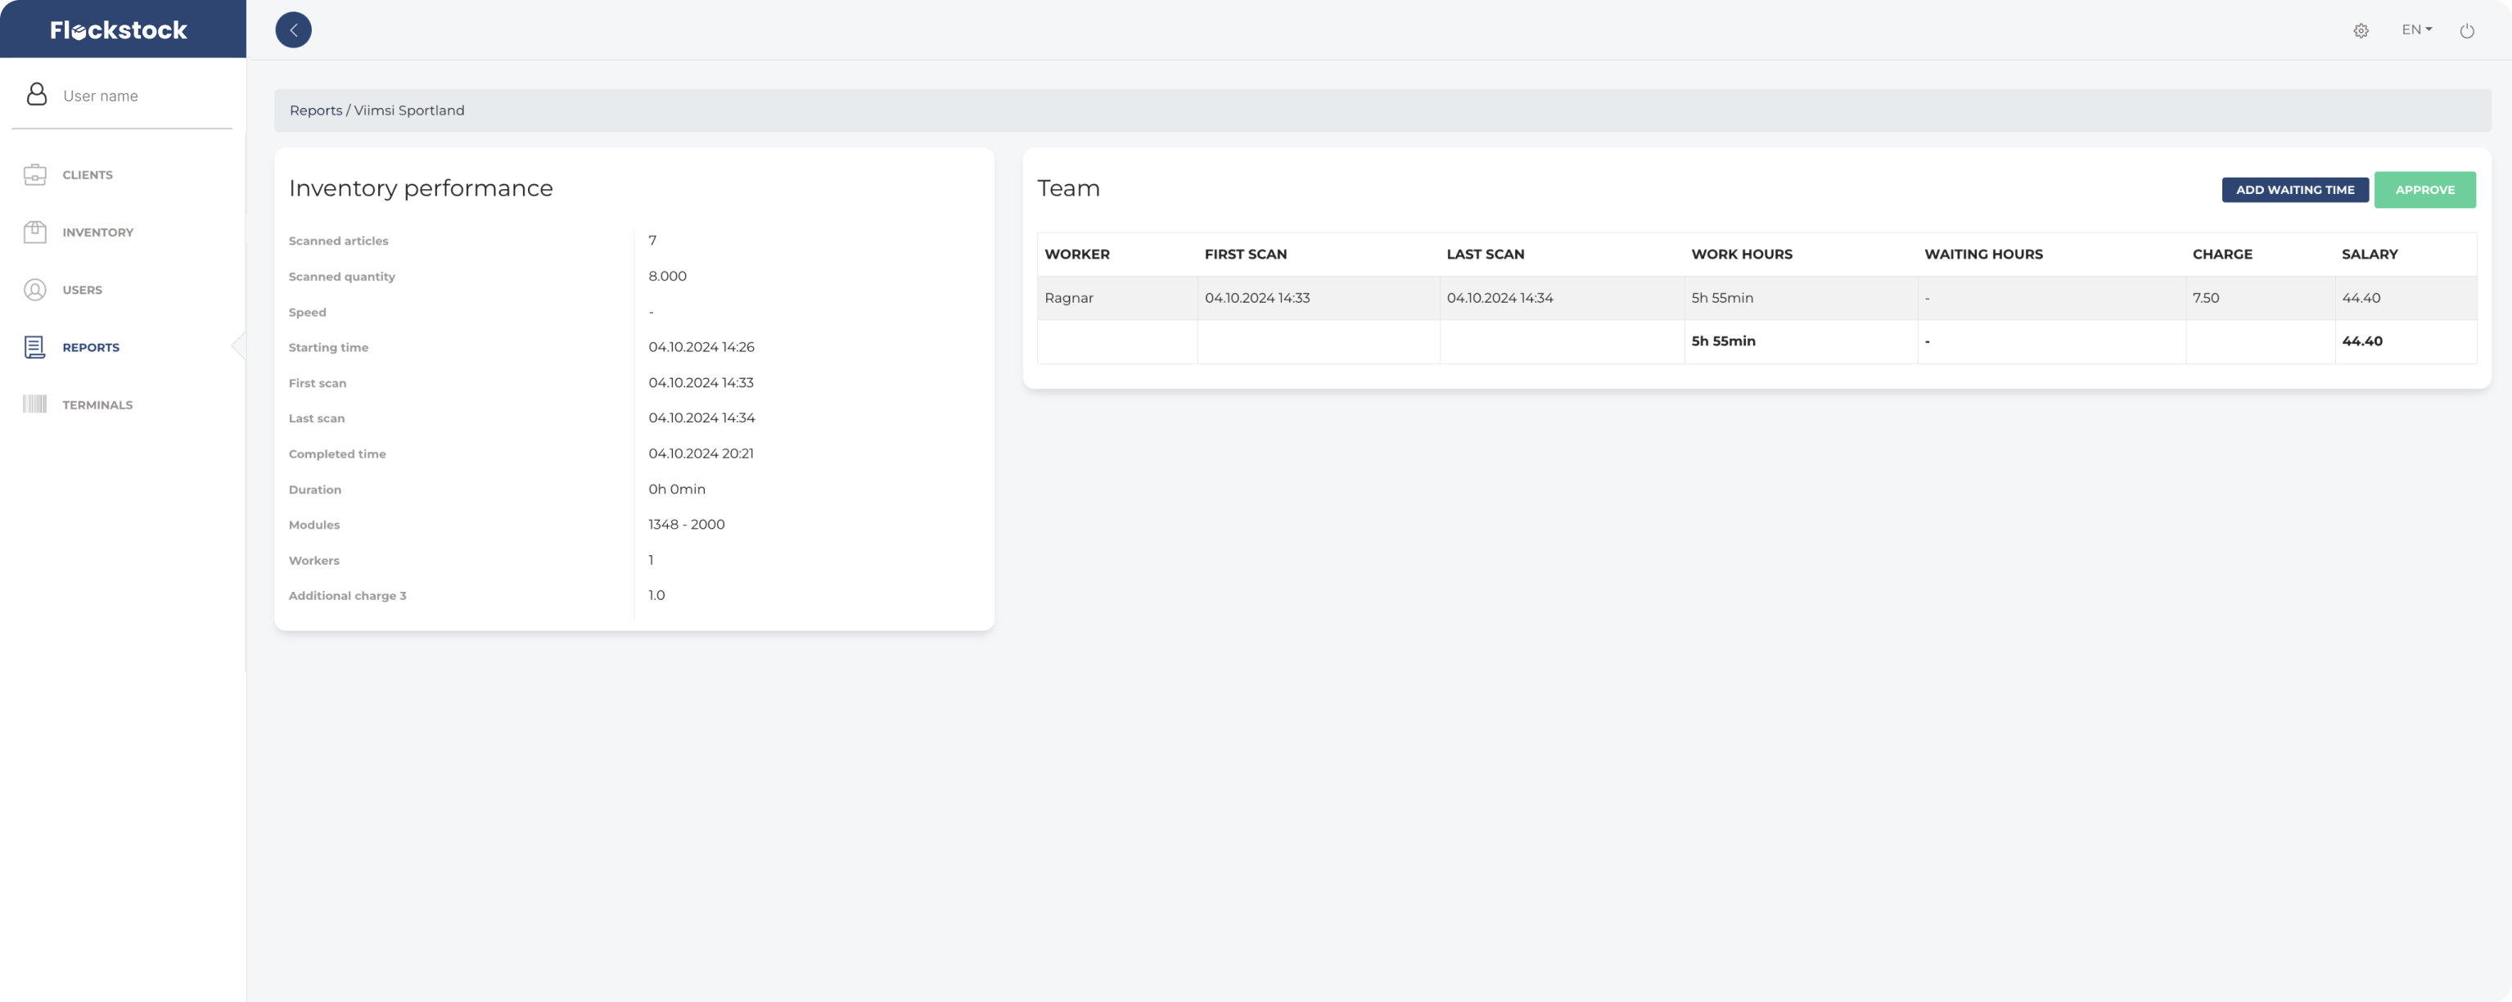This screenshot has height=1002, width=2512.
Task: Click the Reports breadcrumb link
Action: (316, 111)
